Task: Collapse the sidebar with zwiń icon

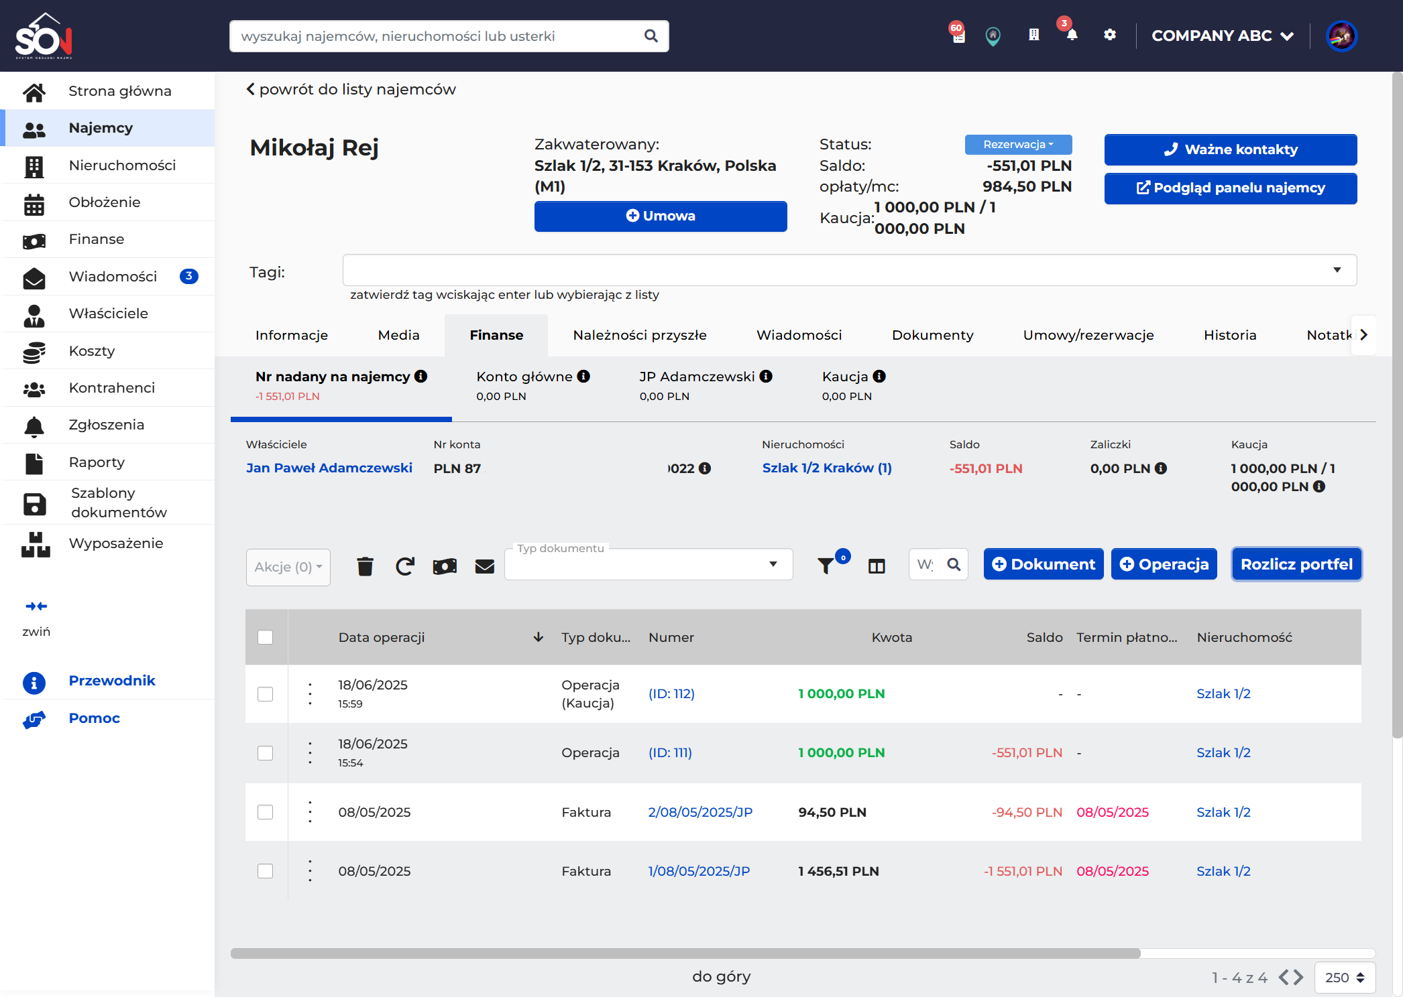Action: [x=36, y=606]
